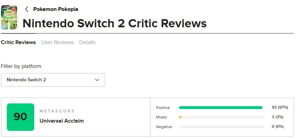Filter reviews by Mixed label

(161, 117)
